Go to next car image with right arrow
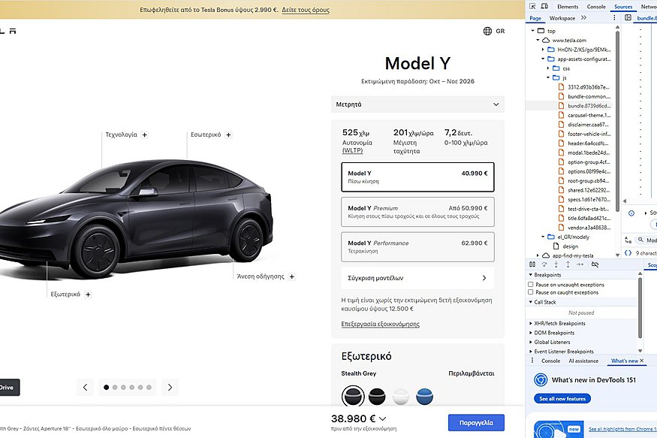The height and width of the screenshot is (438, 657). point(170,387)
